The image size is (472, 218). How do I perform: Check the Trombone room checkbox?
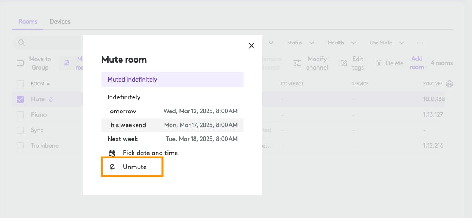[20, 146]
